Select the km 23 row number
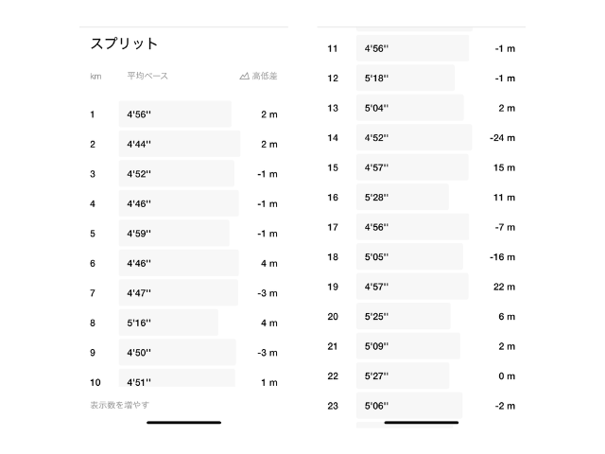This screenshot has height=454, width=605. click(333, 406)
